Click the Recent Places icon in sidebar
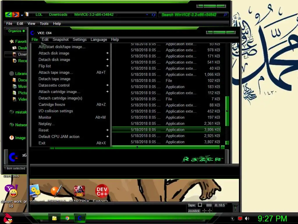The image size is (298, 224). coord(15,61)
